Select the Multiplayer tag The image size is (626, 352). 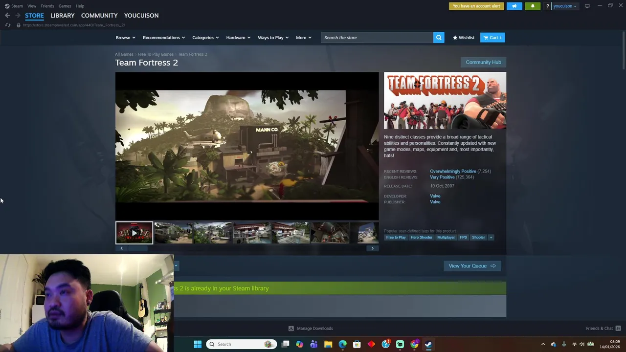tap(446, 238)
